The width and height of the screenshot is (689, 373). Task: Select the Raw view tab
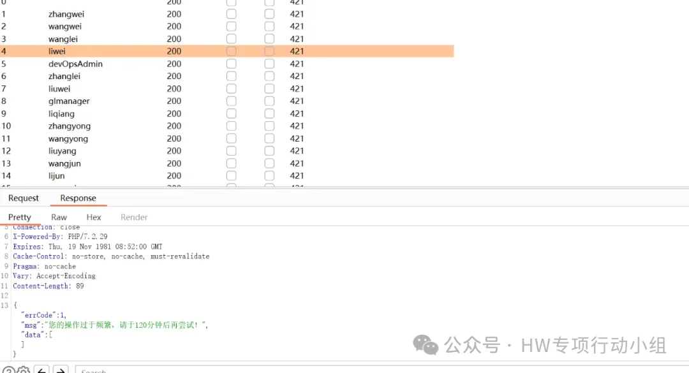coord(59,217)
